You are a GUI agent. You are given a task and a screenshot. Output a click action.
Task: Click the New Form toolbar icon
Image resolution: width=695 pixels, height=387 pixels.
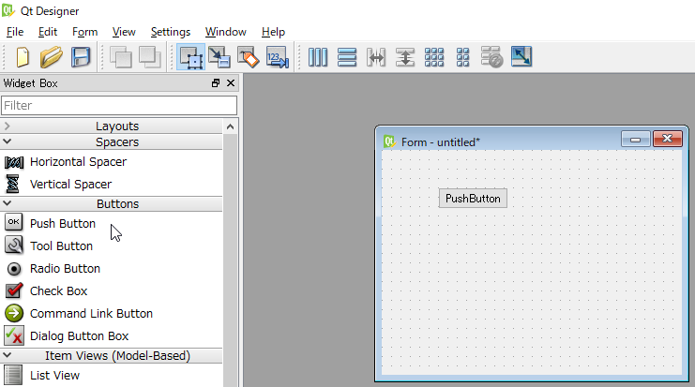click(22, 57)
